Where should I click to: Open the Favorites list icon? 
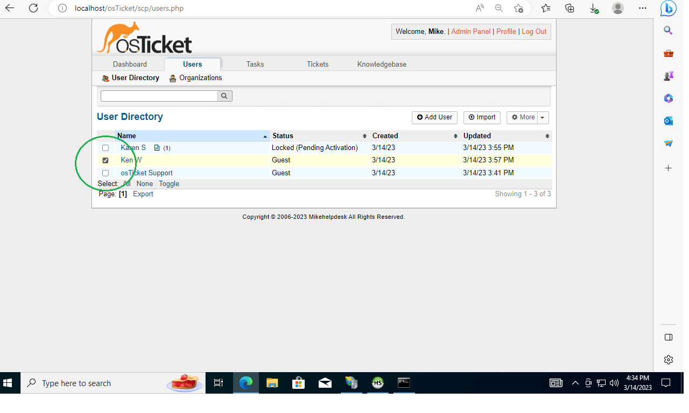coord(546,8)
